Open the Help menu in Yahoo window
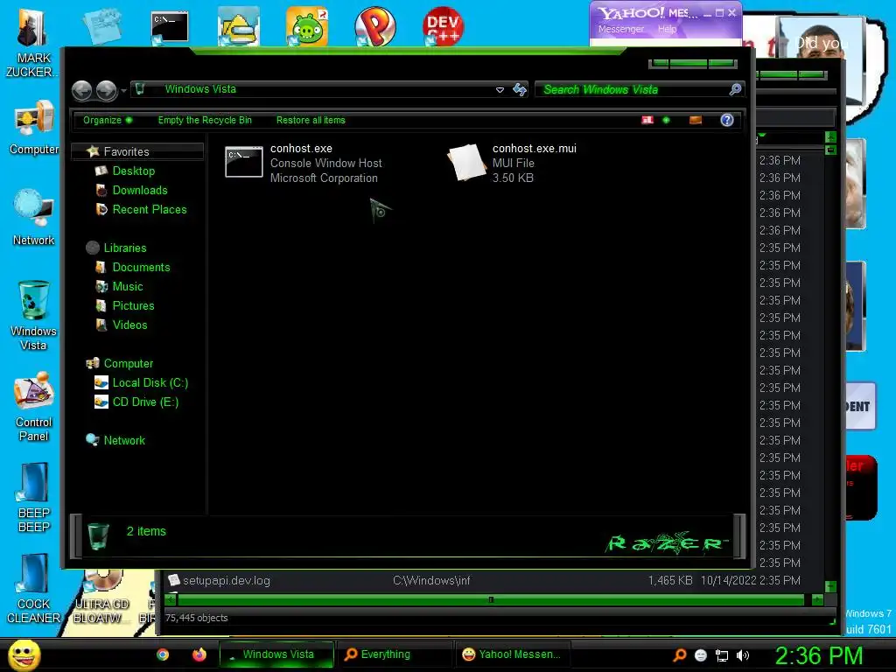The height and width of the screenshot is (672, 896). tap(667, 29)
